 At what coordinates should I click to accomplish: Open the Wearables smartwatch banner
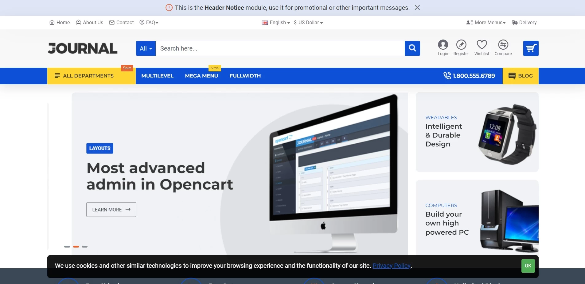pyautogui.click(x=477, y=132)
